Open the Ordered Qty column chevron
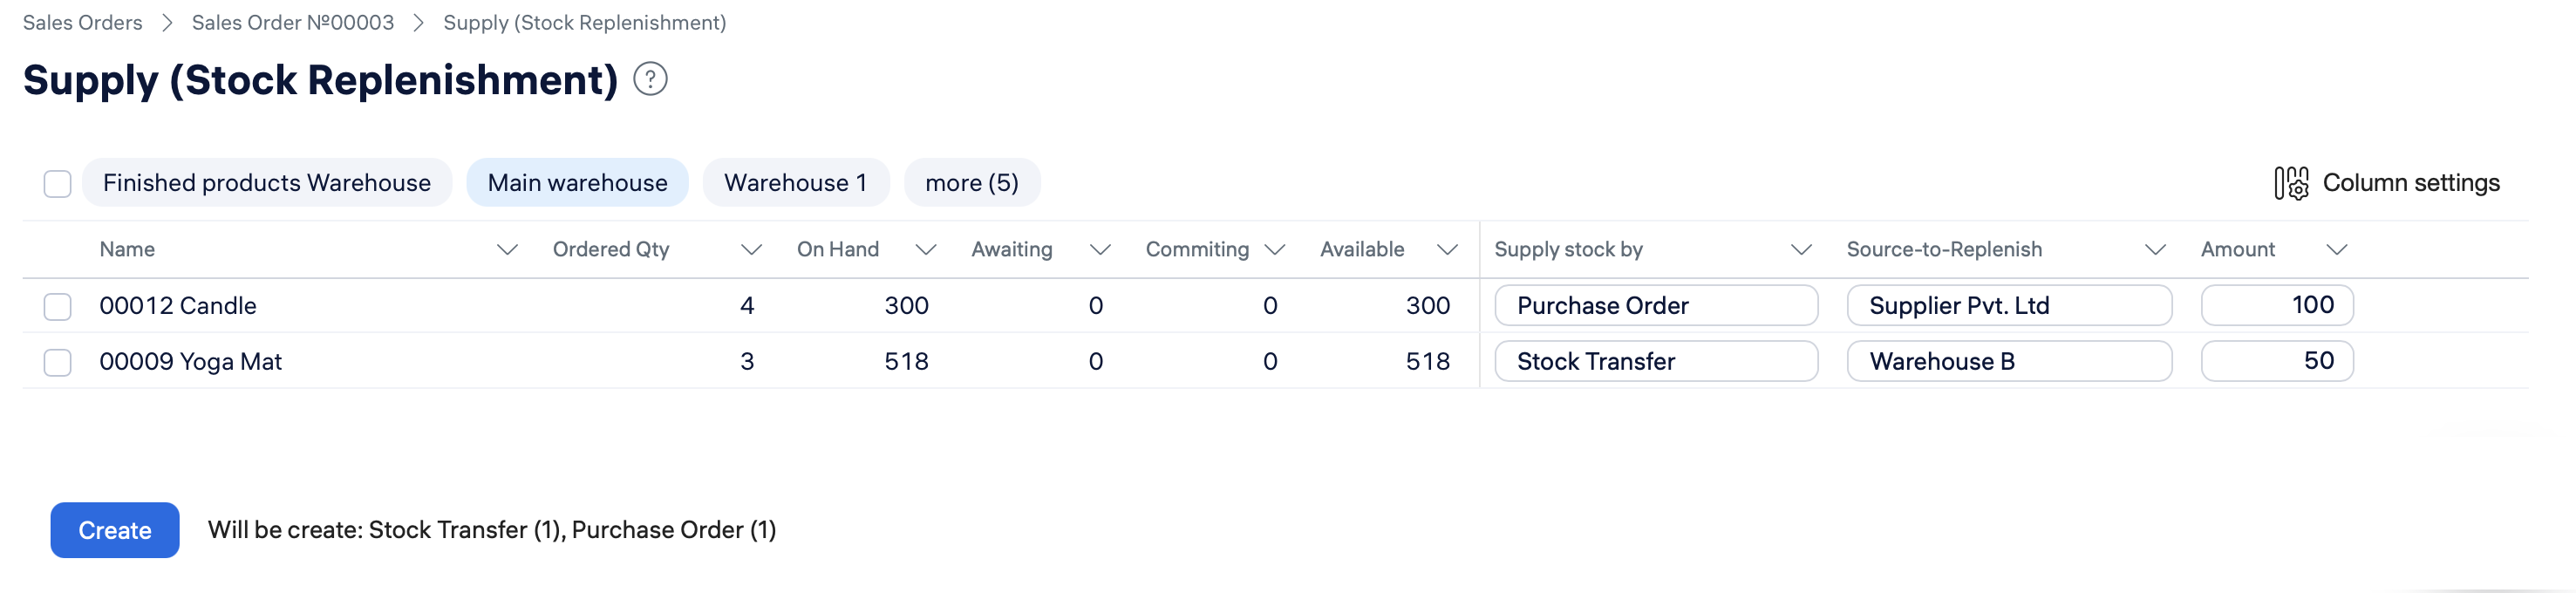Image resolution: width=2576 pixels, height=593 pixels. point(751,250)
